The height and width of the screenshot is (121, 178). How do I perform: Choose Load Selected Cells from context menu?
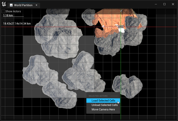(x=103, y=101)
